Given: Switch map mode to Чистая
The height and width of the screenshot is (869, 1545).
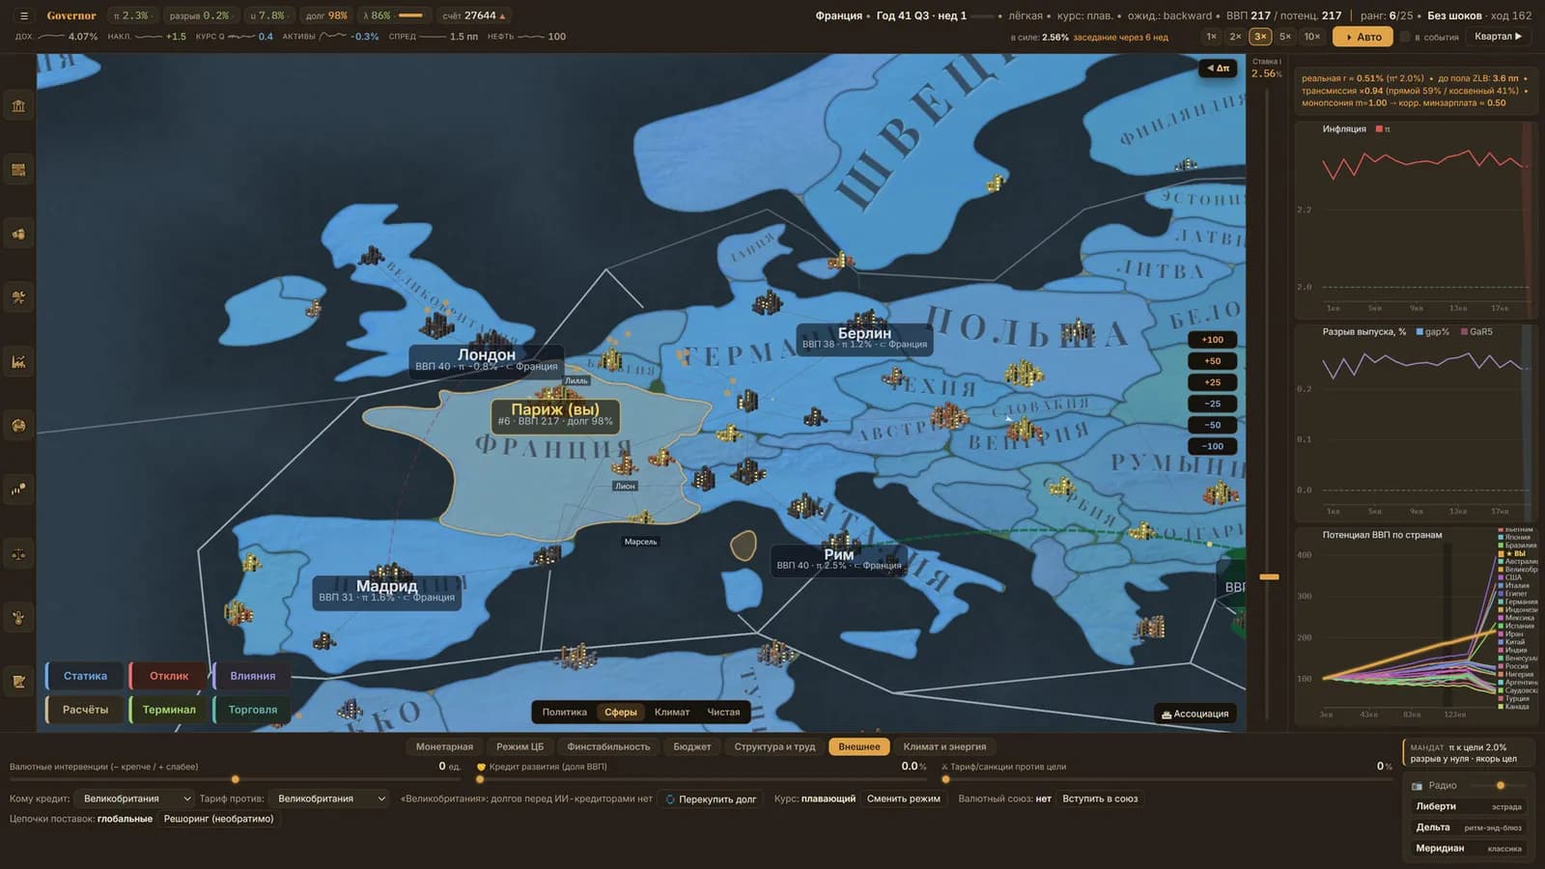Looking at the screenshot, I should coord(723,713).
